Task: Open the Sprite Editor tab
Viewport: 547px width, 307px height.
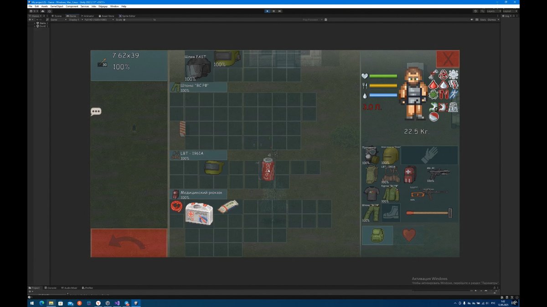Action: 127,16
